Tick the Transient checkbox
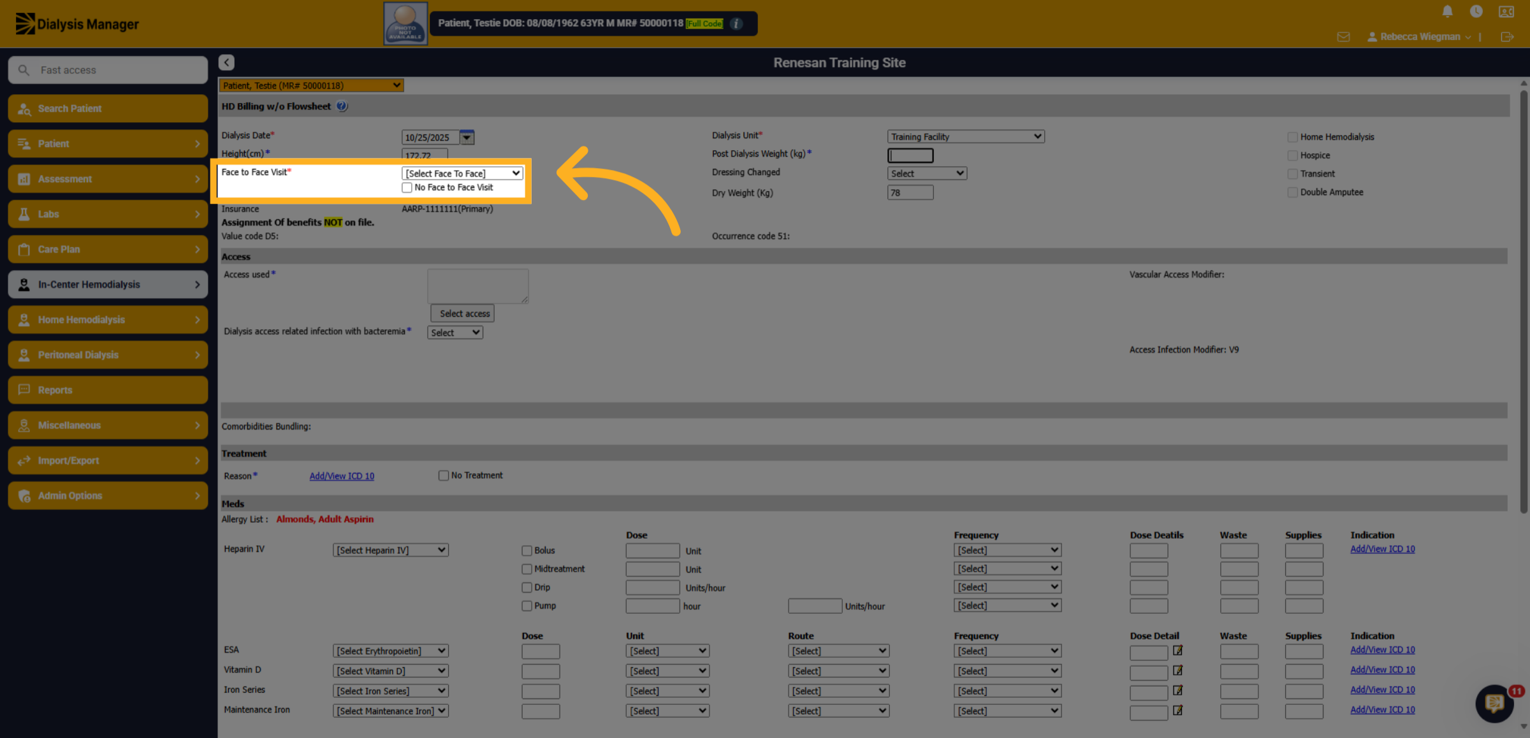The width and height of the screenshot is (1530, 738). point(1292,174)
